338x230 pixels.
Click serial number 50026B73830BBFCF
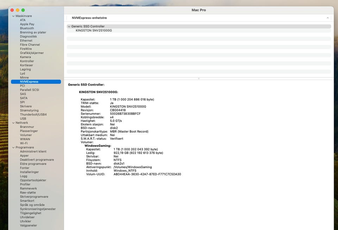[x=125, y=114]
